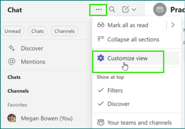Select the Chats filter pill
The height and width of the screenshot is (129, 185).
(38, 31)
